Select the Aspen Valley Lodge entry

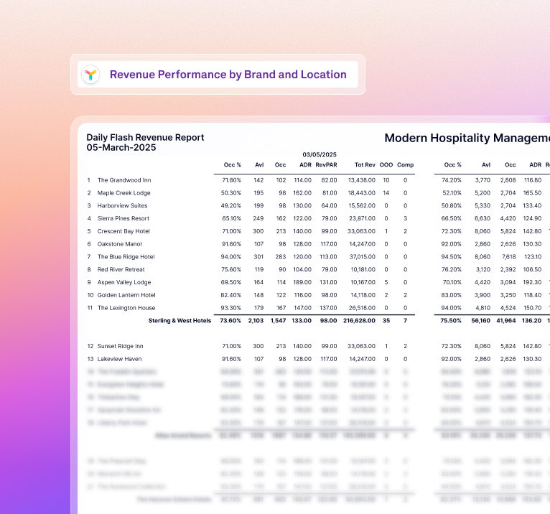123,282
